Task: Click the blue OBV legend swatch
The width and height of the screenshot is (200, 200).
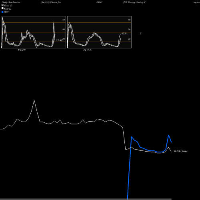Action: coord(2,12)
